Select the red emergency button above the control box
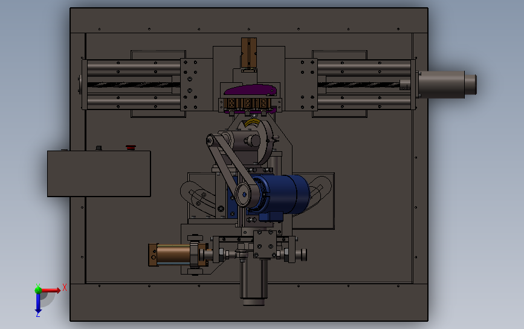This screenshot has height=329, width=524. point(131,148)
